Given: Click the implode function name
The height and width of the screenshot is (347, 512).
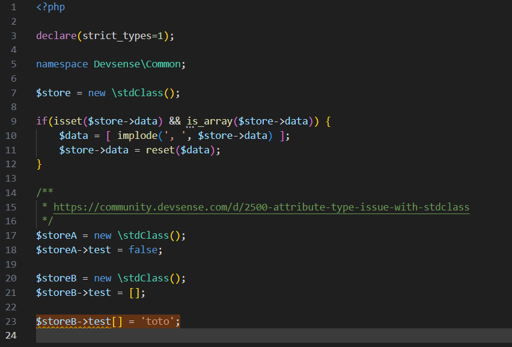Looking at the screenshot, I should tap(137, 135).
